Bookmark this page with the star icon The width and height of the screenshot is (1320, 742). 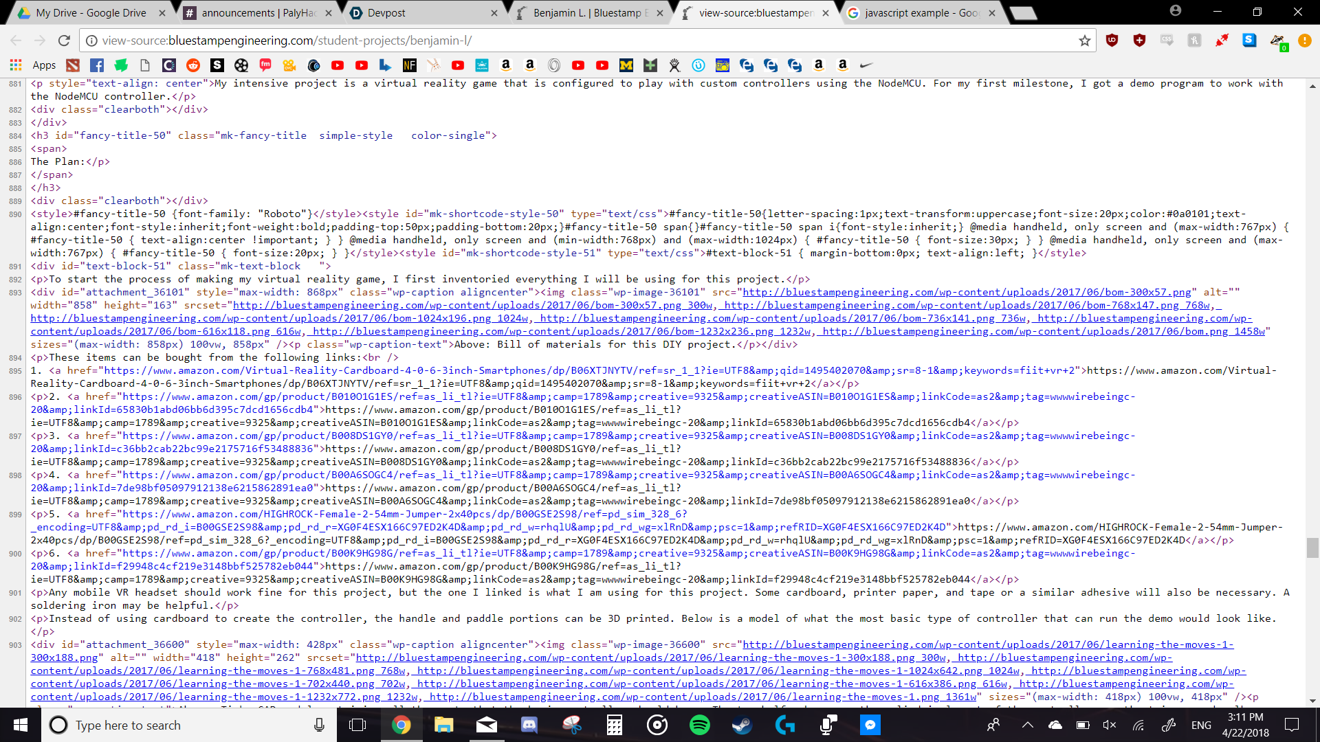point(1085,41)
